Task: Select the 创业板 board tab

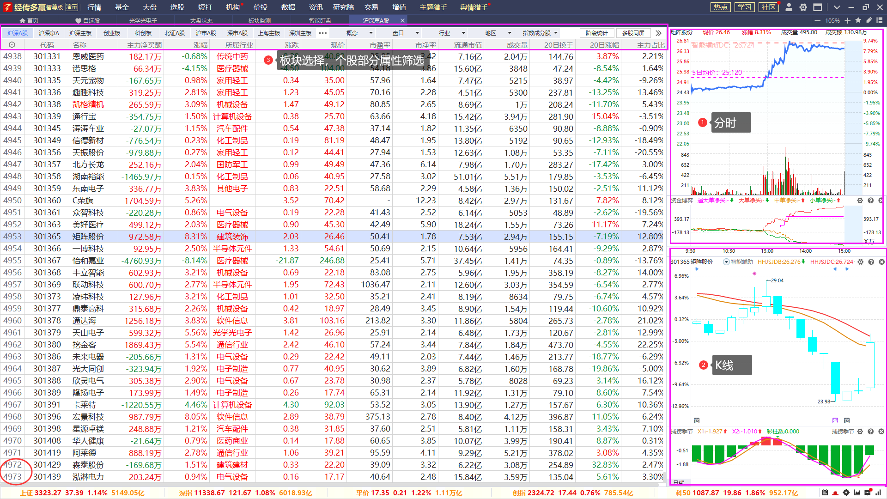Action: [112, 33]
